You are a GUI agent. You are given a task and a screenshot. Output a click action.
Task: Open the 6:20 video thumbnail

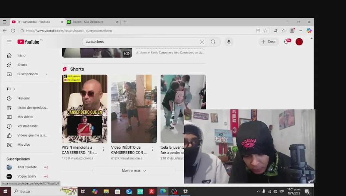[x=97, y=53]
